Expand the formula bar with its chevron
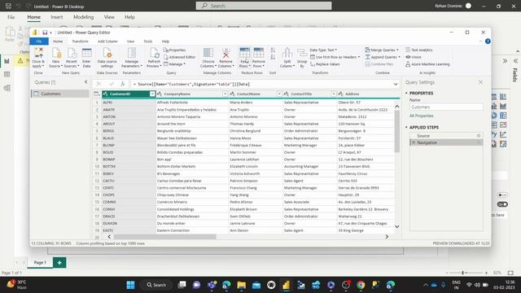Image resolution: width=521 pixels, height=293 pixels. click(x=396, y=84)
